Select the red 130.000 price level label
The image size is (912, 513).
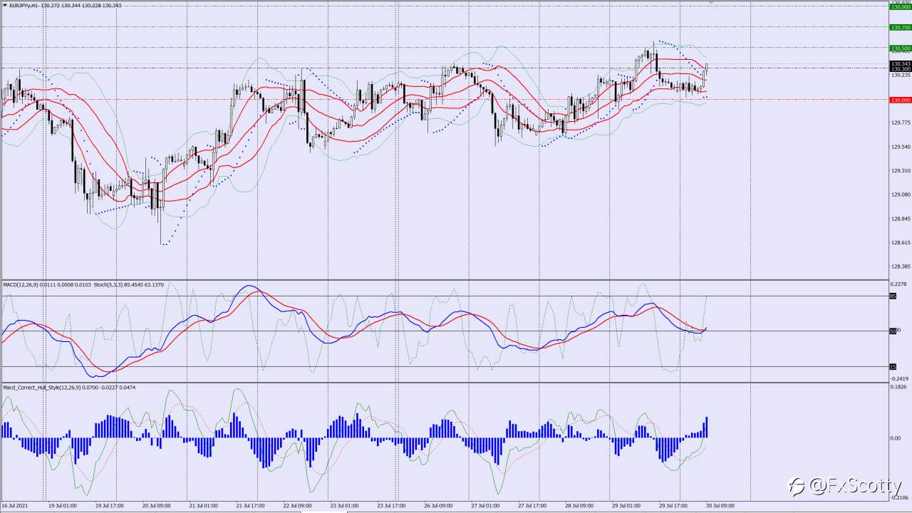click(901, 100)
